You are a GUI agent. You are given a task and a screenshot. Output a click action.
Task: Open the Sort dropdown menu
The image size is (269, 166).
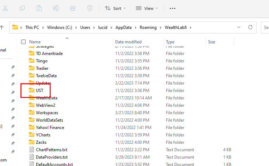(x=115, y=8)
